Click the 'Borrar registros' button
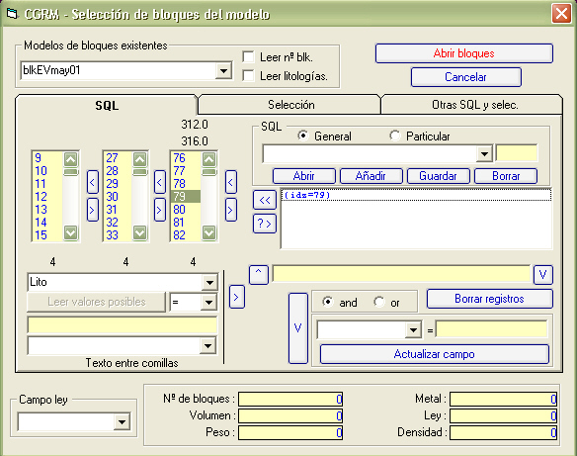This screenshot has width=577, height=456. pos(489,299)
